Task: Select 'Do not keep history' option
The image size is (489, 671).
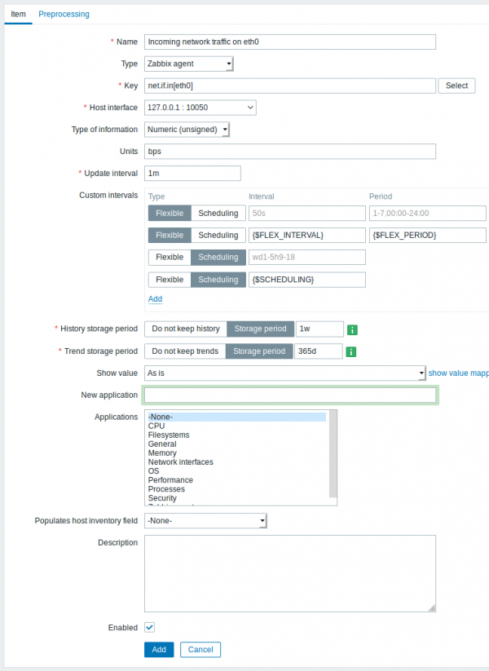Action: pos(185,329)
